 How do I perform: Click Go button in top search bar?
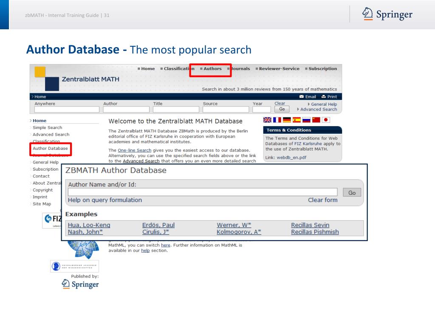coord(282,109)
